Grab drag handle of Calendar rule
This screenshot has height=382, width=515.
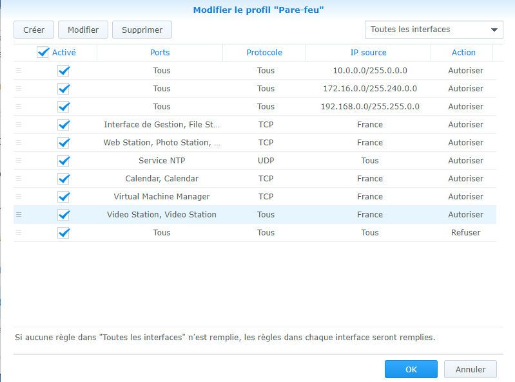pos(19,179)
